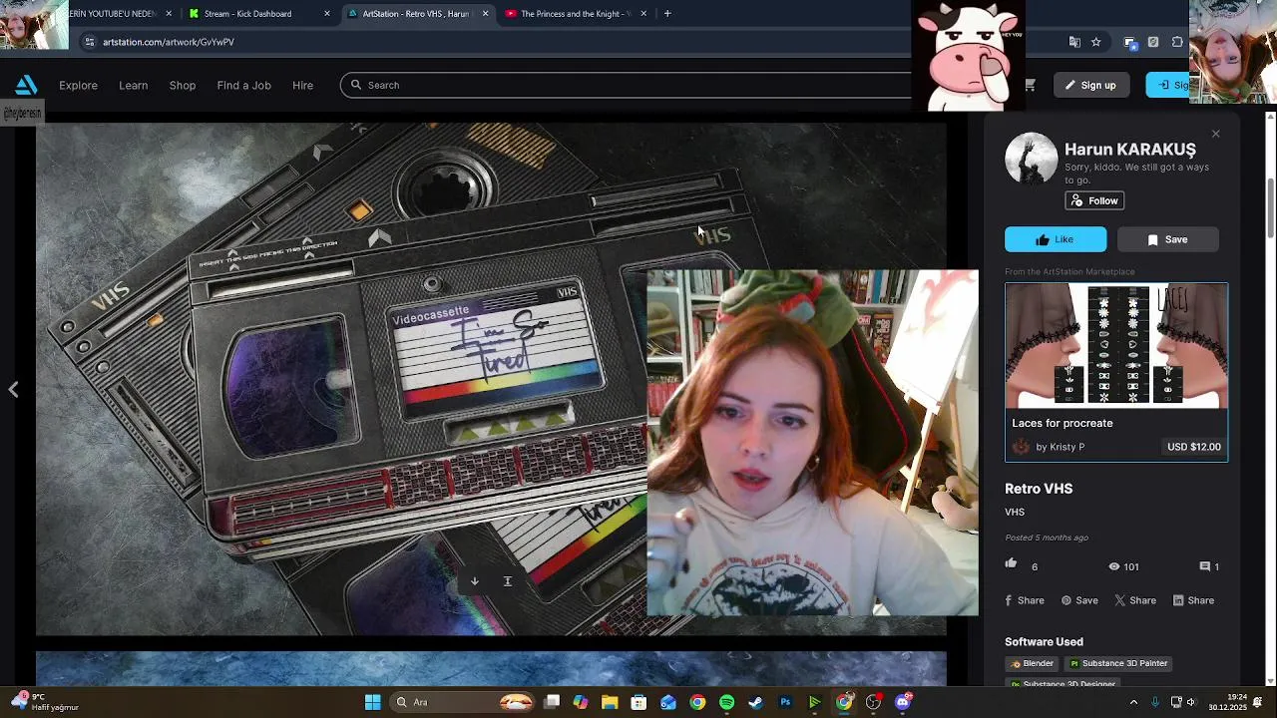Open the shopping cart
The width and height of the screenshot is (1277, 718).
click(1030, 85)
